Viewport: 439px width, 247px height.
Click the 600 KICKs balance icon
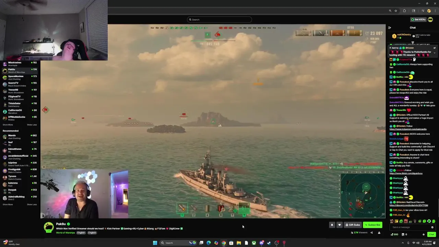[x=394, y=235]
